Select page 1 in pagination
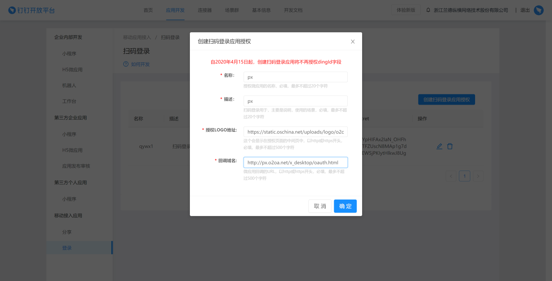552x281 pixels. [464, 176]
